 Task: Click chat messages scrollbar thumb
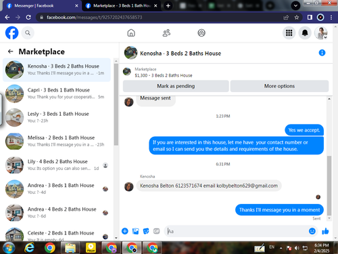point(329,185)
